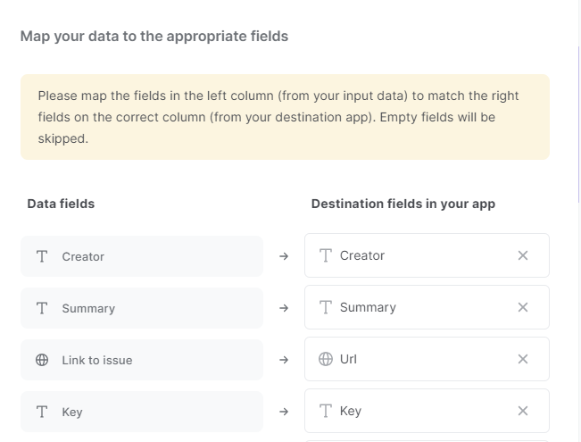Remove the Key destination mapping
Screen dimensions: 581x442
[x=522, y=411]
